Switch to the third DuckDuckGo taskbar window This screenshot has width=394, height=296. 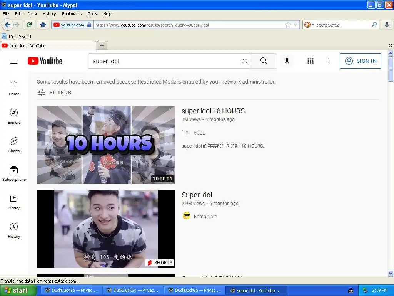click(194, 290)
